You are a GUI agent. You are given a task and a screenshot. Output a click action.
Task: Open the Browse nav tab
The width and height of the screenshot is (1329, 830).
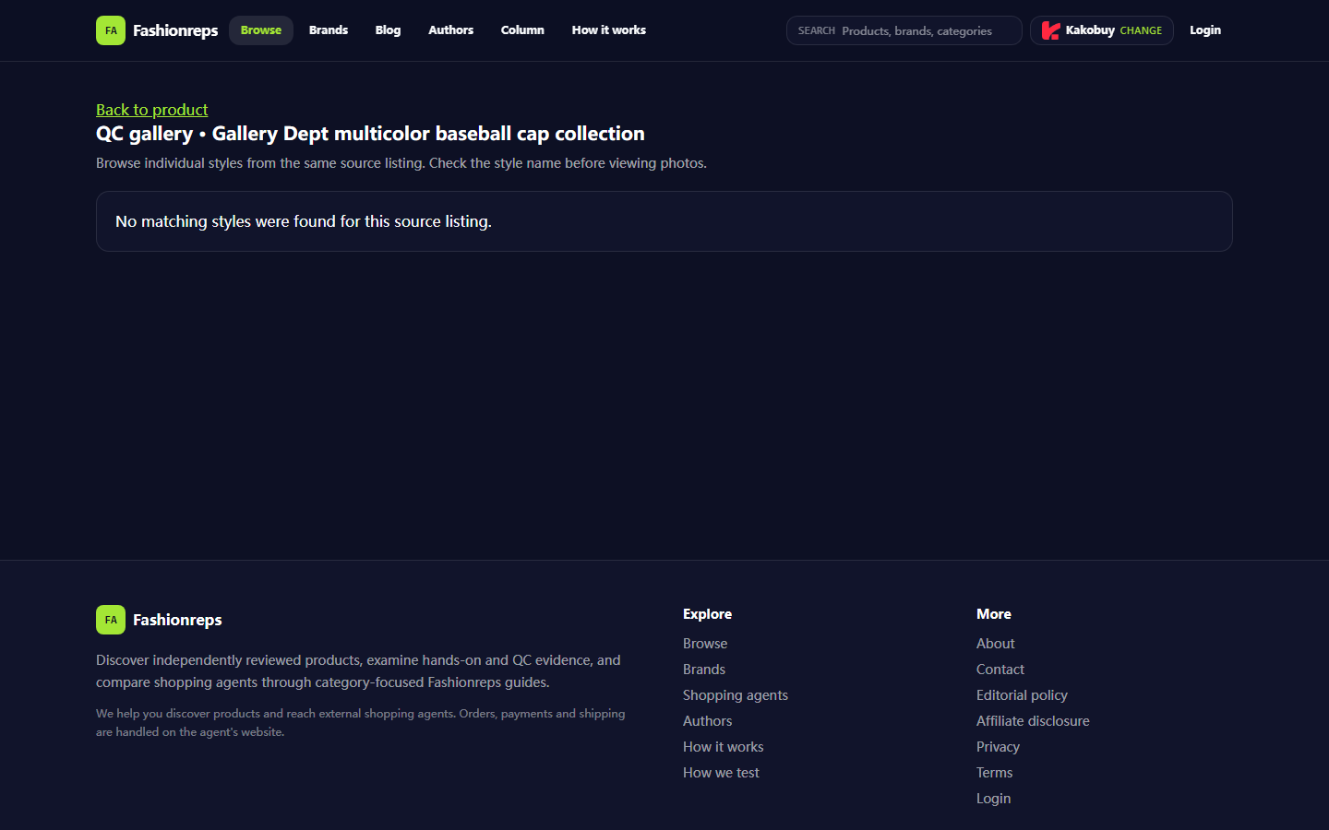(261, 30)
